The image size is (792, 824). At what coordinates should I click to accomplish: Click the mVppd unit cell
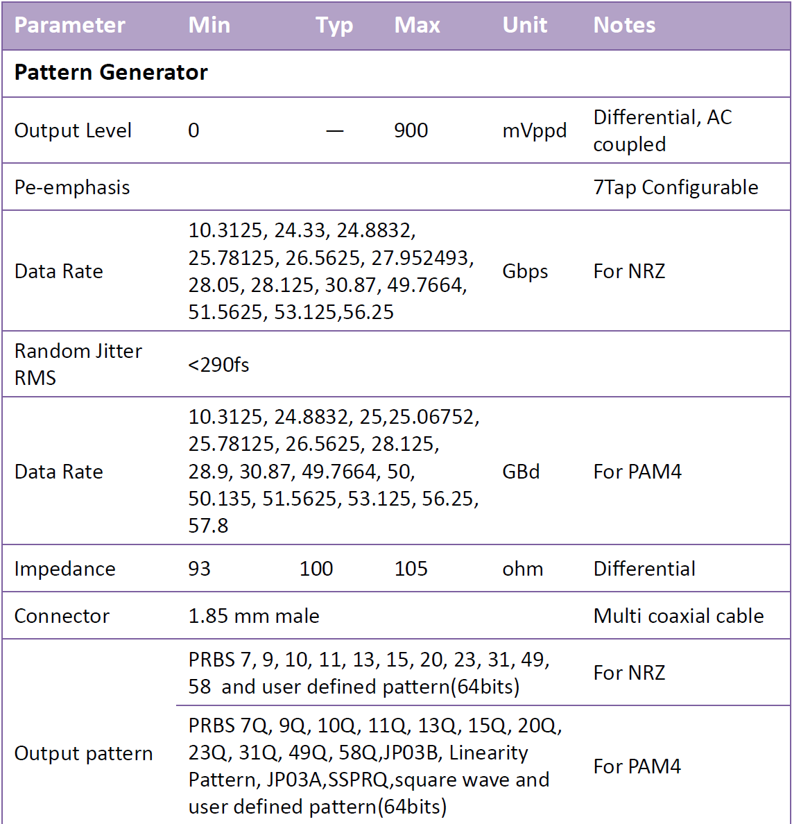coord(534,130)
